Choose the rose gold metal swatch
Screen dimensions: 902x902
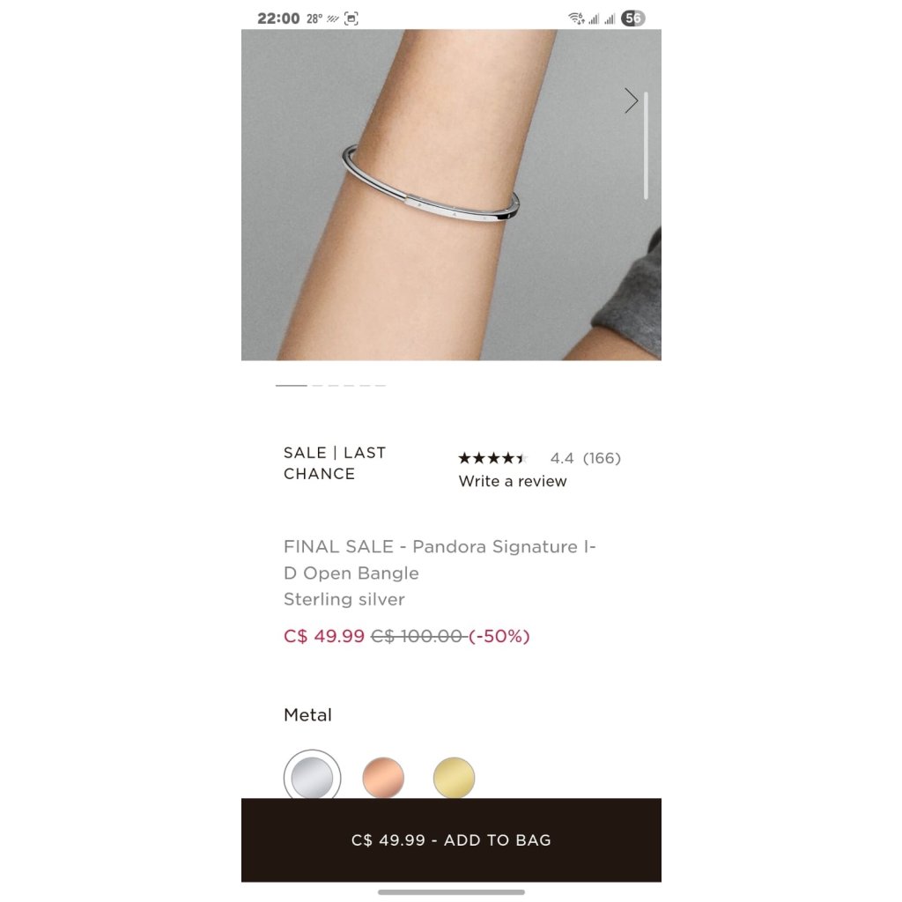[x=383, y=777]
